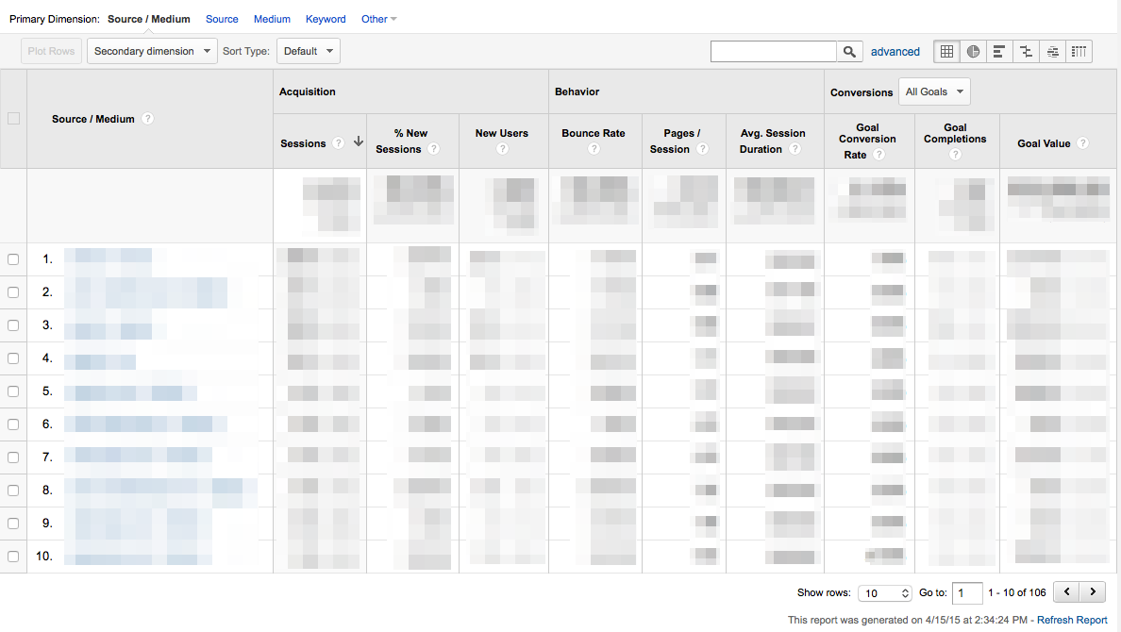This screenshot has height=632, width=1121.
Task: Switch to the Performance bar view
Action: tap(999, 52)
